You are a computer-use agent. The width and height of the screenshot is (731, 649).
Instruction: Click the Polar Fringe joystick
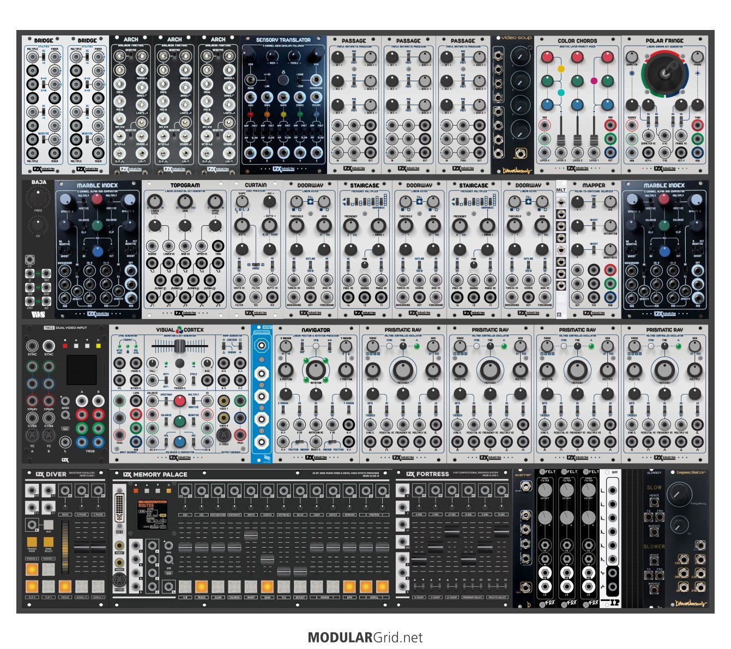click(664, 73)
